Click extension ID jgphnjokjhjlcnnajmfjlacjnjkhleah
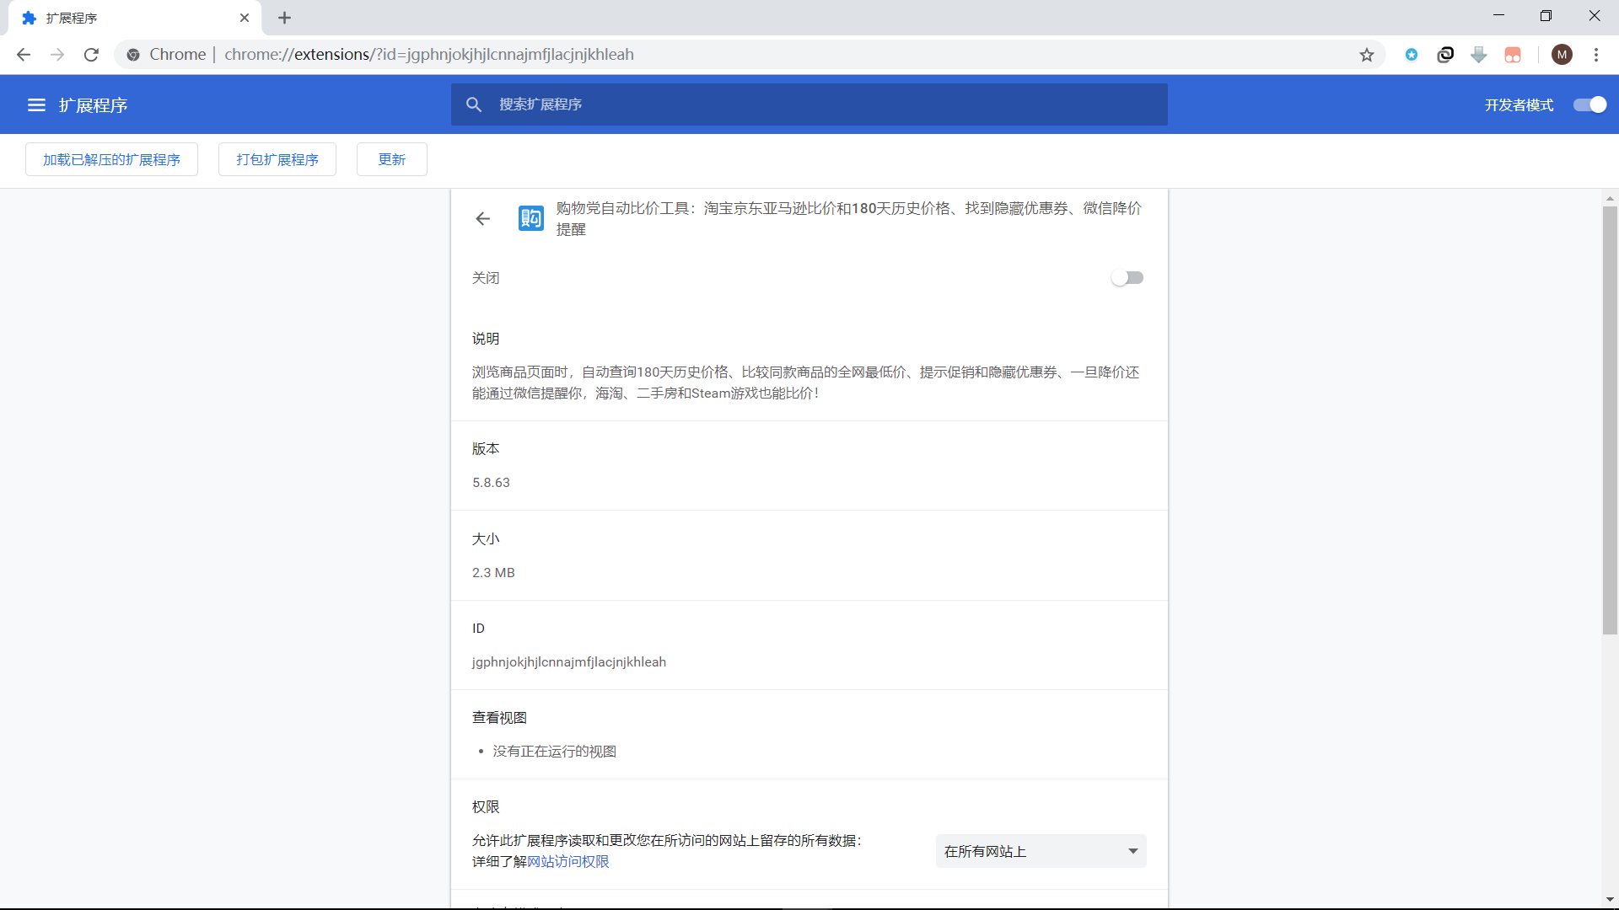Viewport: 1619px width, 910px height. (569, 662)
